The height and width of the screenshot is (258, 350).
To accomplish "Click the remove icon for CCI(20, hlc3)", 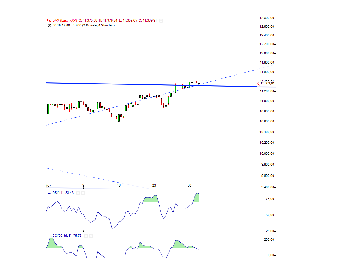I will (91, 236).
